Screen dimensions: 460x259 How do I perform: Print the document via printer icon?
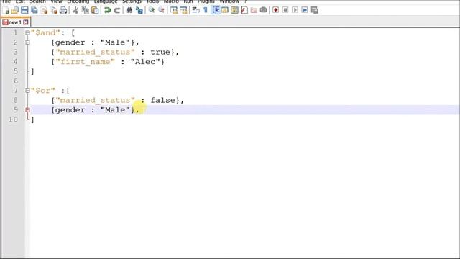tap(63, 10)
